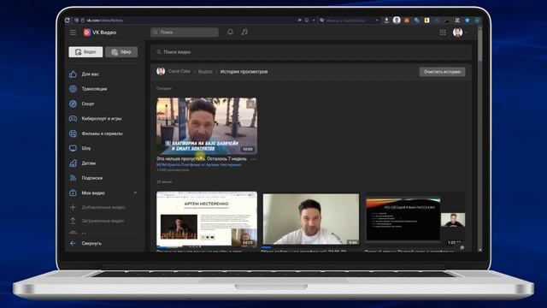547x308 pixels.
Task: Open the white T-shirt man video thumbnail
Action: (311, 219)
